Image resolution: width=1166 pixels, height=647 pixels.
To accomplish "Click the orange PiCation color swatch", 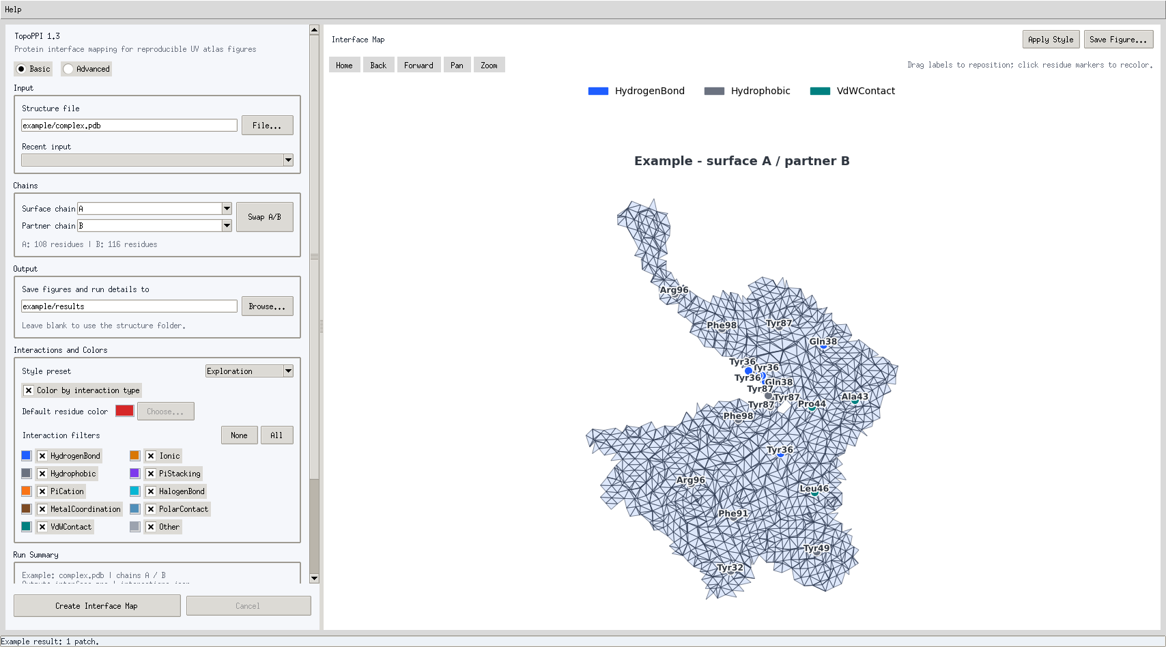I will tap(26, 491).
